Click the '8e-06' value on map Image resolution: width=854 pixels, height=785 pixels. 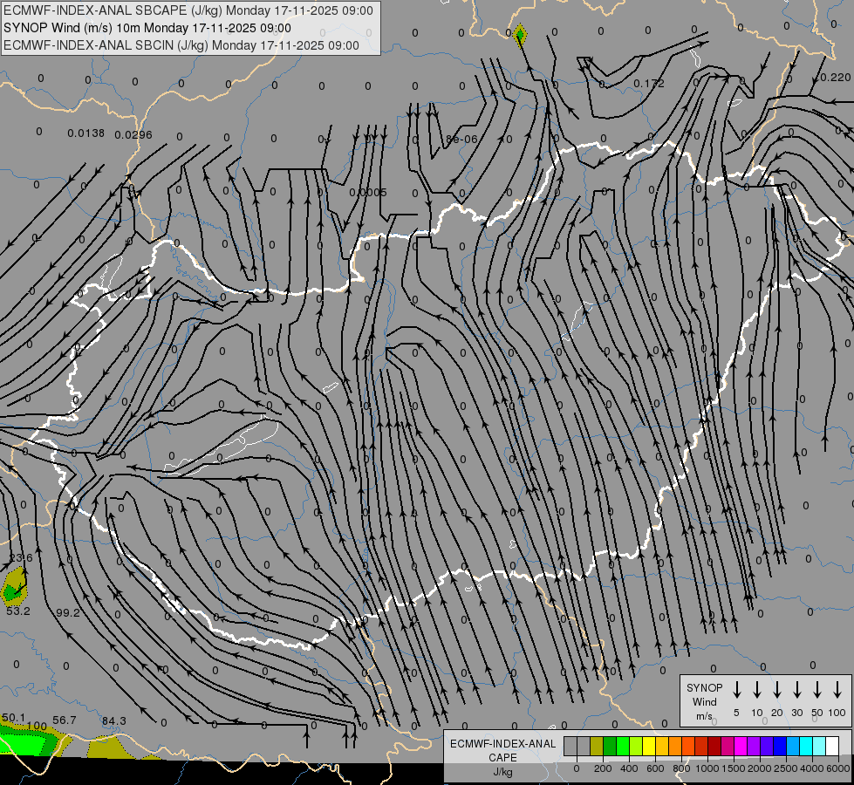tap(461, 139)
